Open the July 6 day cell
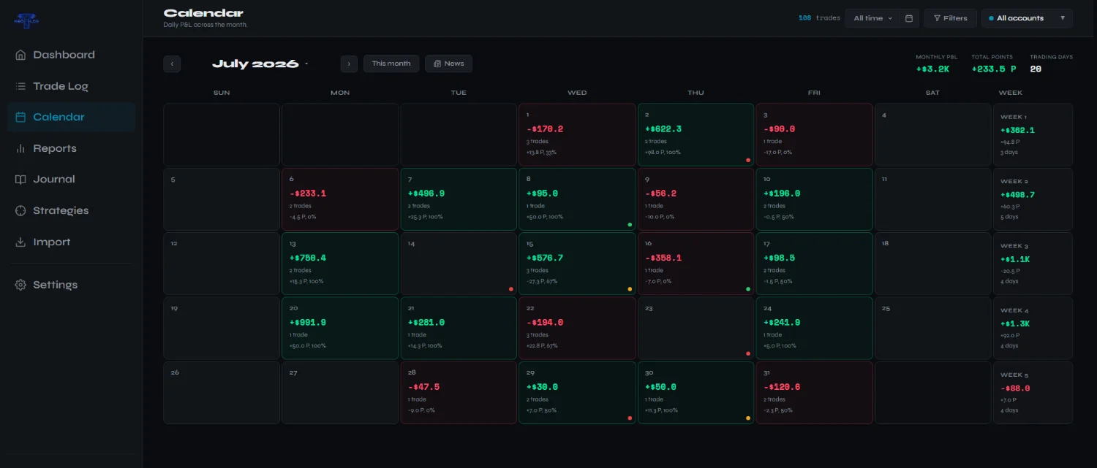This screenshot has height=468, width=1097. pos(340,199)
